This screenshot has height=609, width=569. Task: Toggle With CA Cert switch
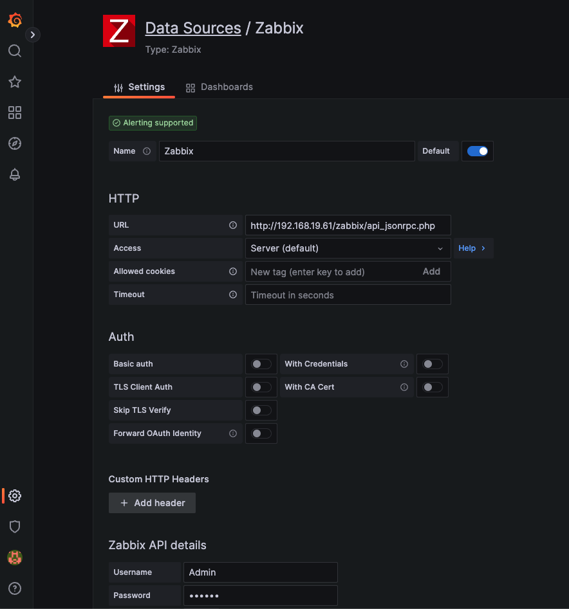click(x=432, y=387)
